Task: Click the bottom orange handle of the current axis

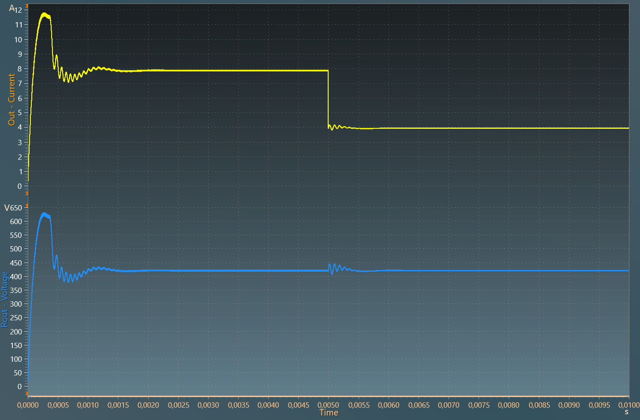Action: click(26, 193)
